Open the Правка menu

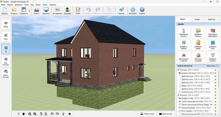point(10,5)
